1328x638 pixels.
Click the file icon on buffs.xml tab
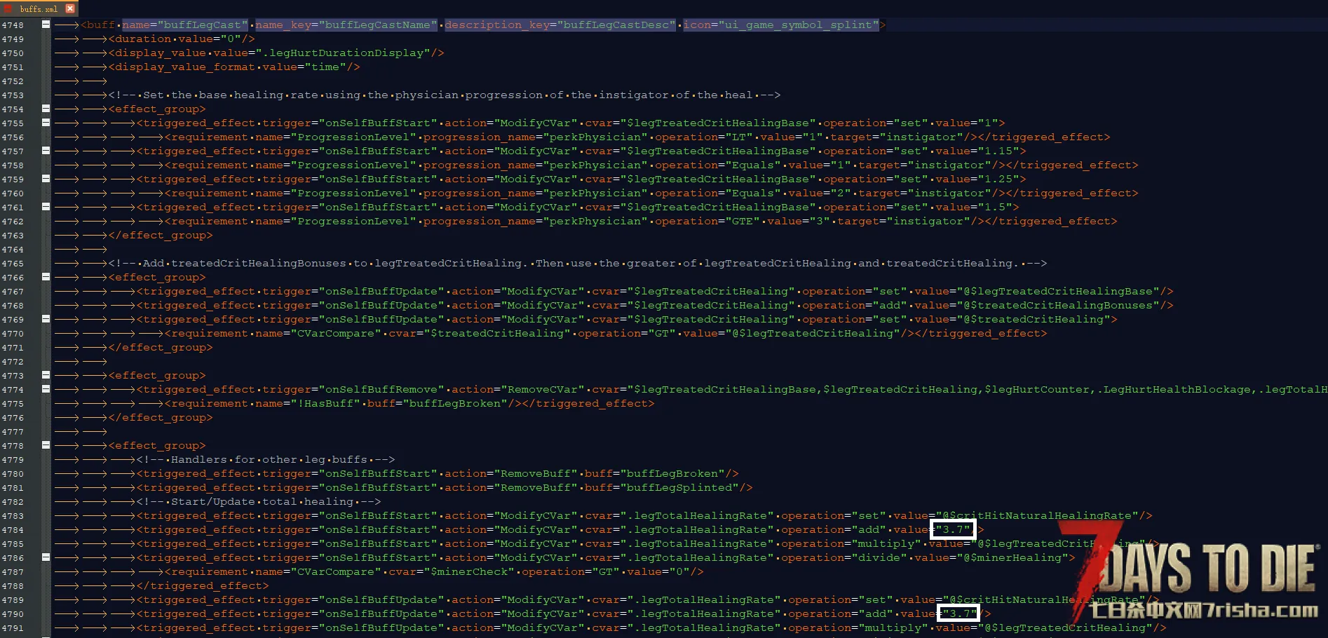coord(8,9)
